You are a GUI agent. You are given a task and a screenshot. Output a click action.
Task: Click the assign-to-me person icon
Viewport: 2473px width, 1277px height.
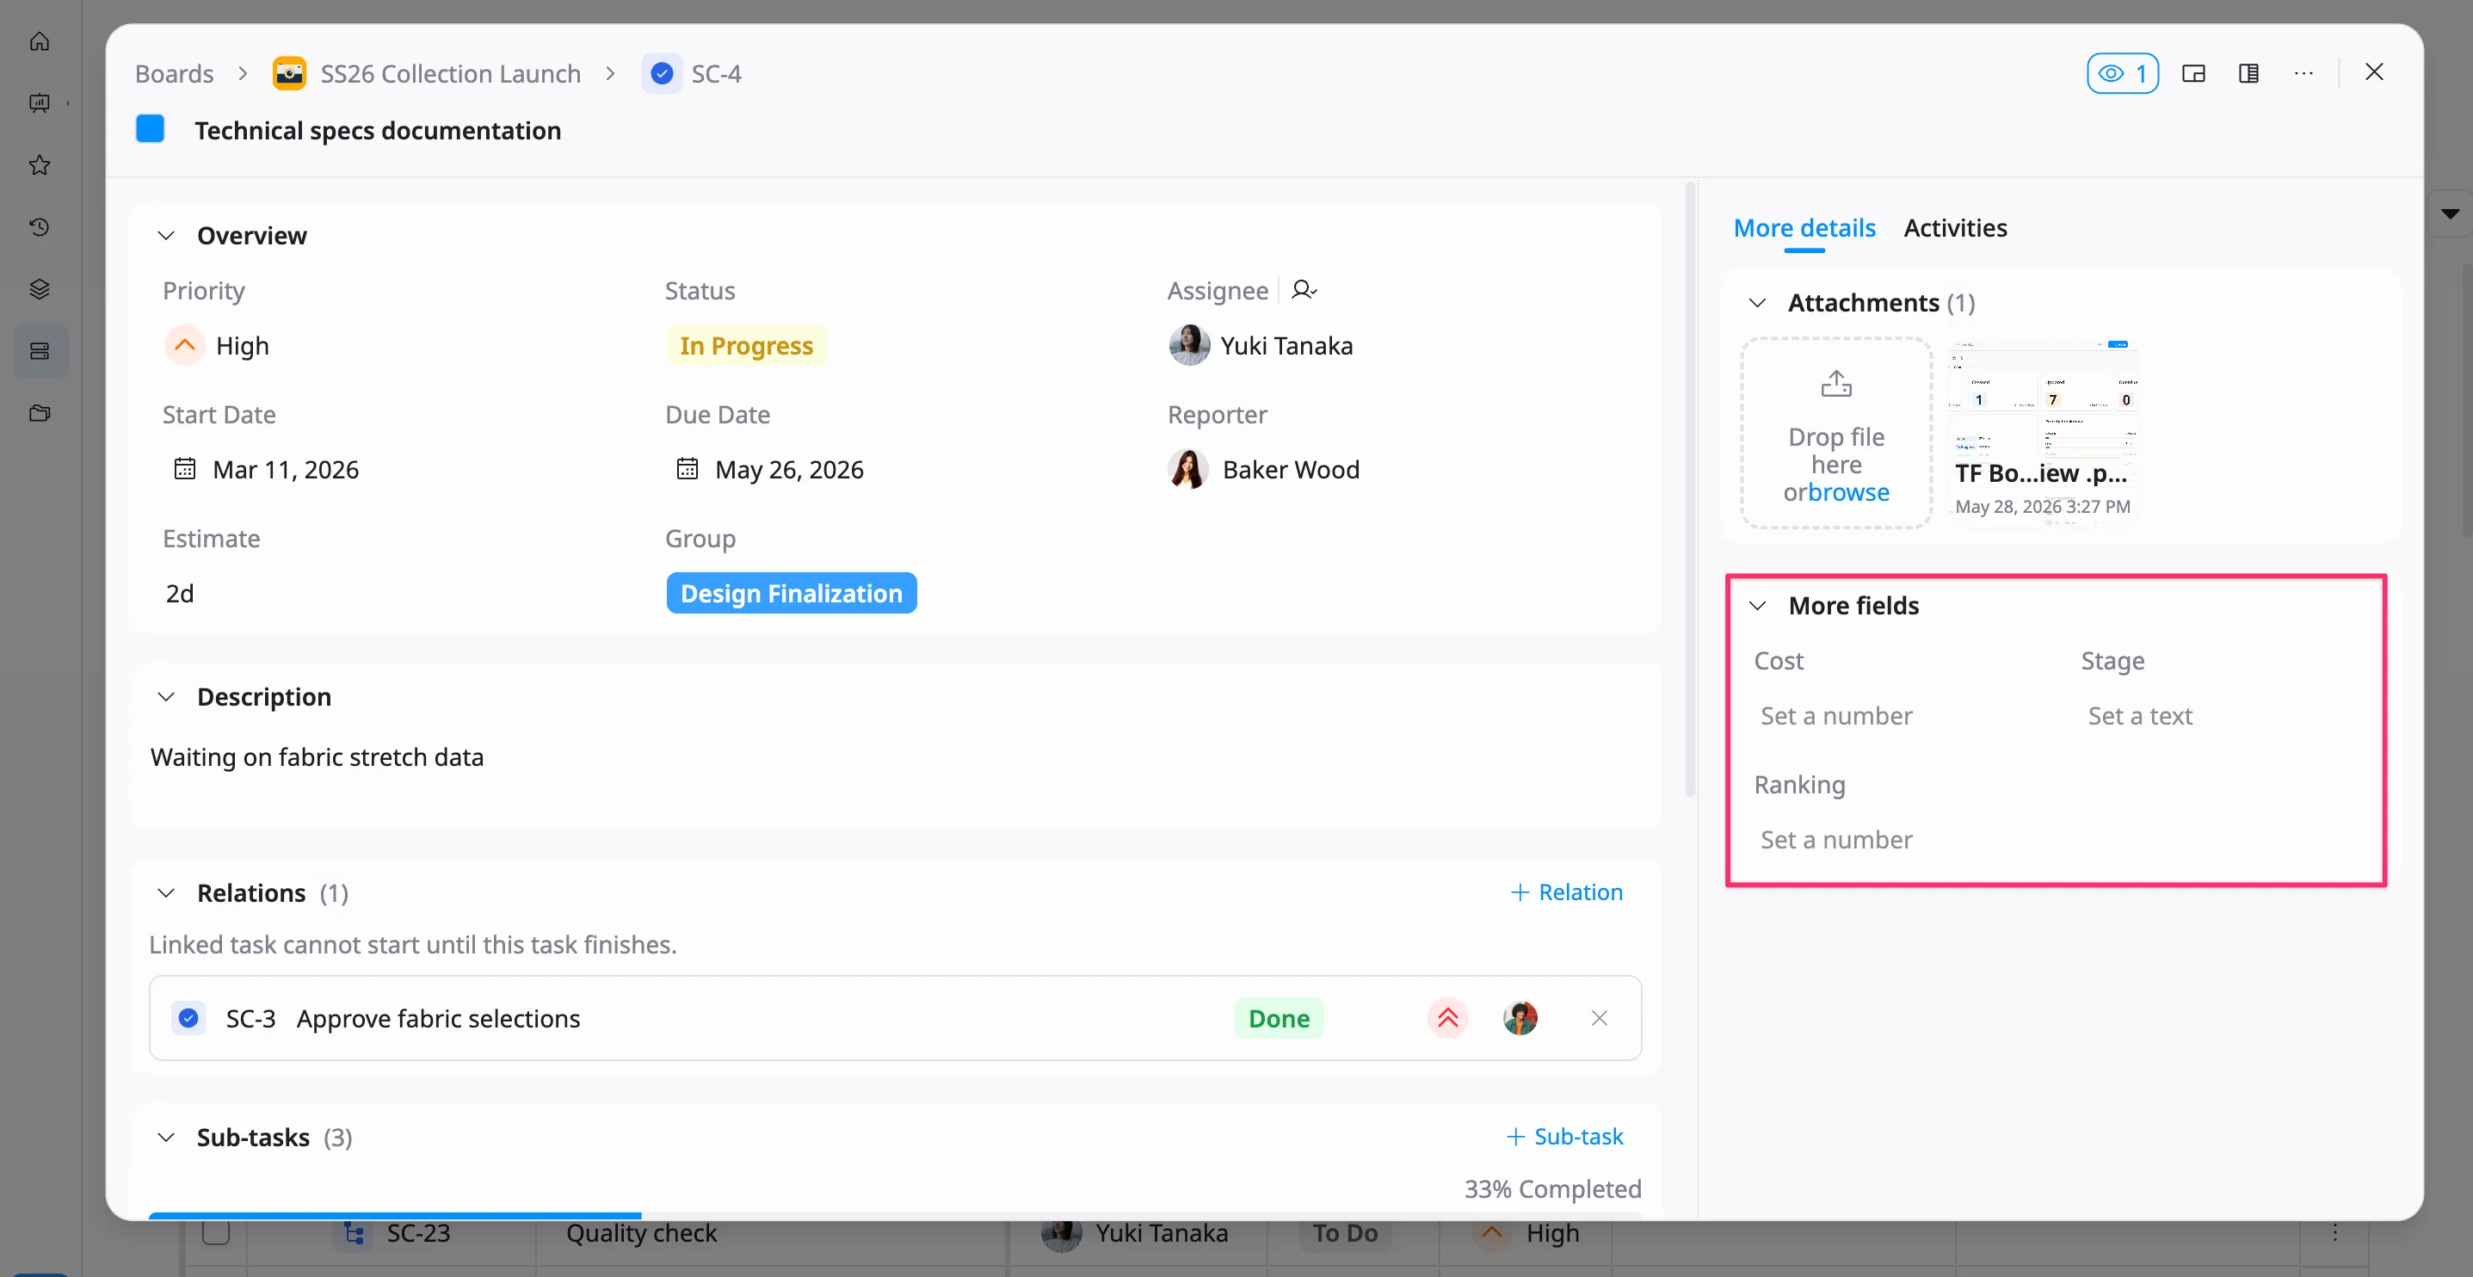click(x=1304, y=290)
